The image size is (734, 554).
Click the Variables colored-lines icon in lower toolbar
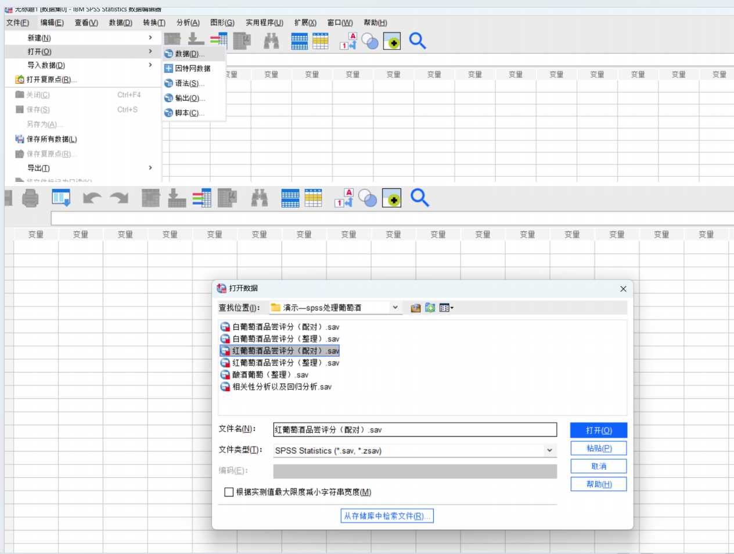(x=202, y=198)
